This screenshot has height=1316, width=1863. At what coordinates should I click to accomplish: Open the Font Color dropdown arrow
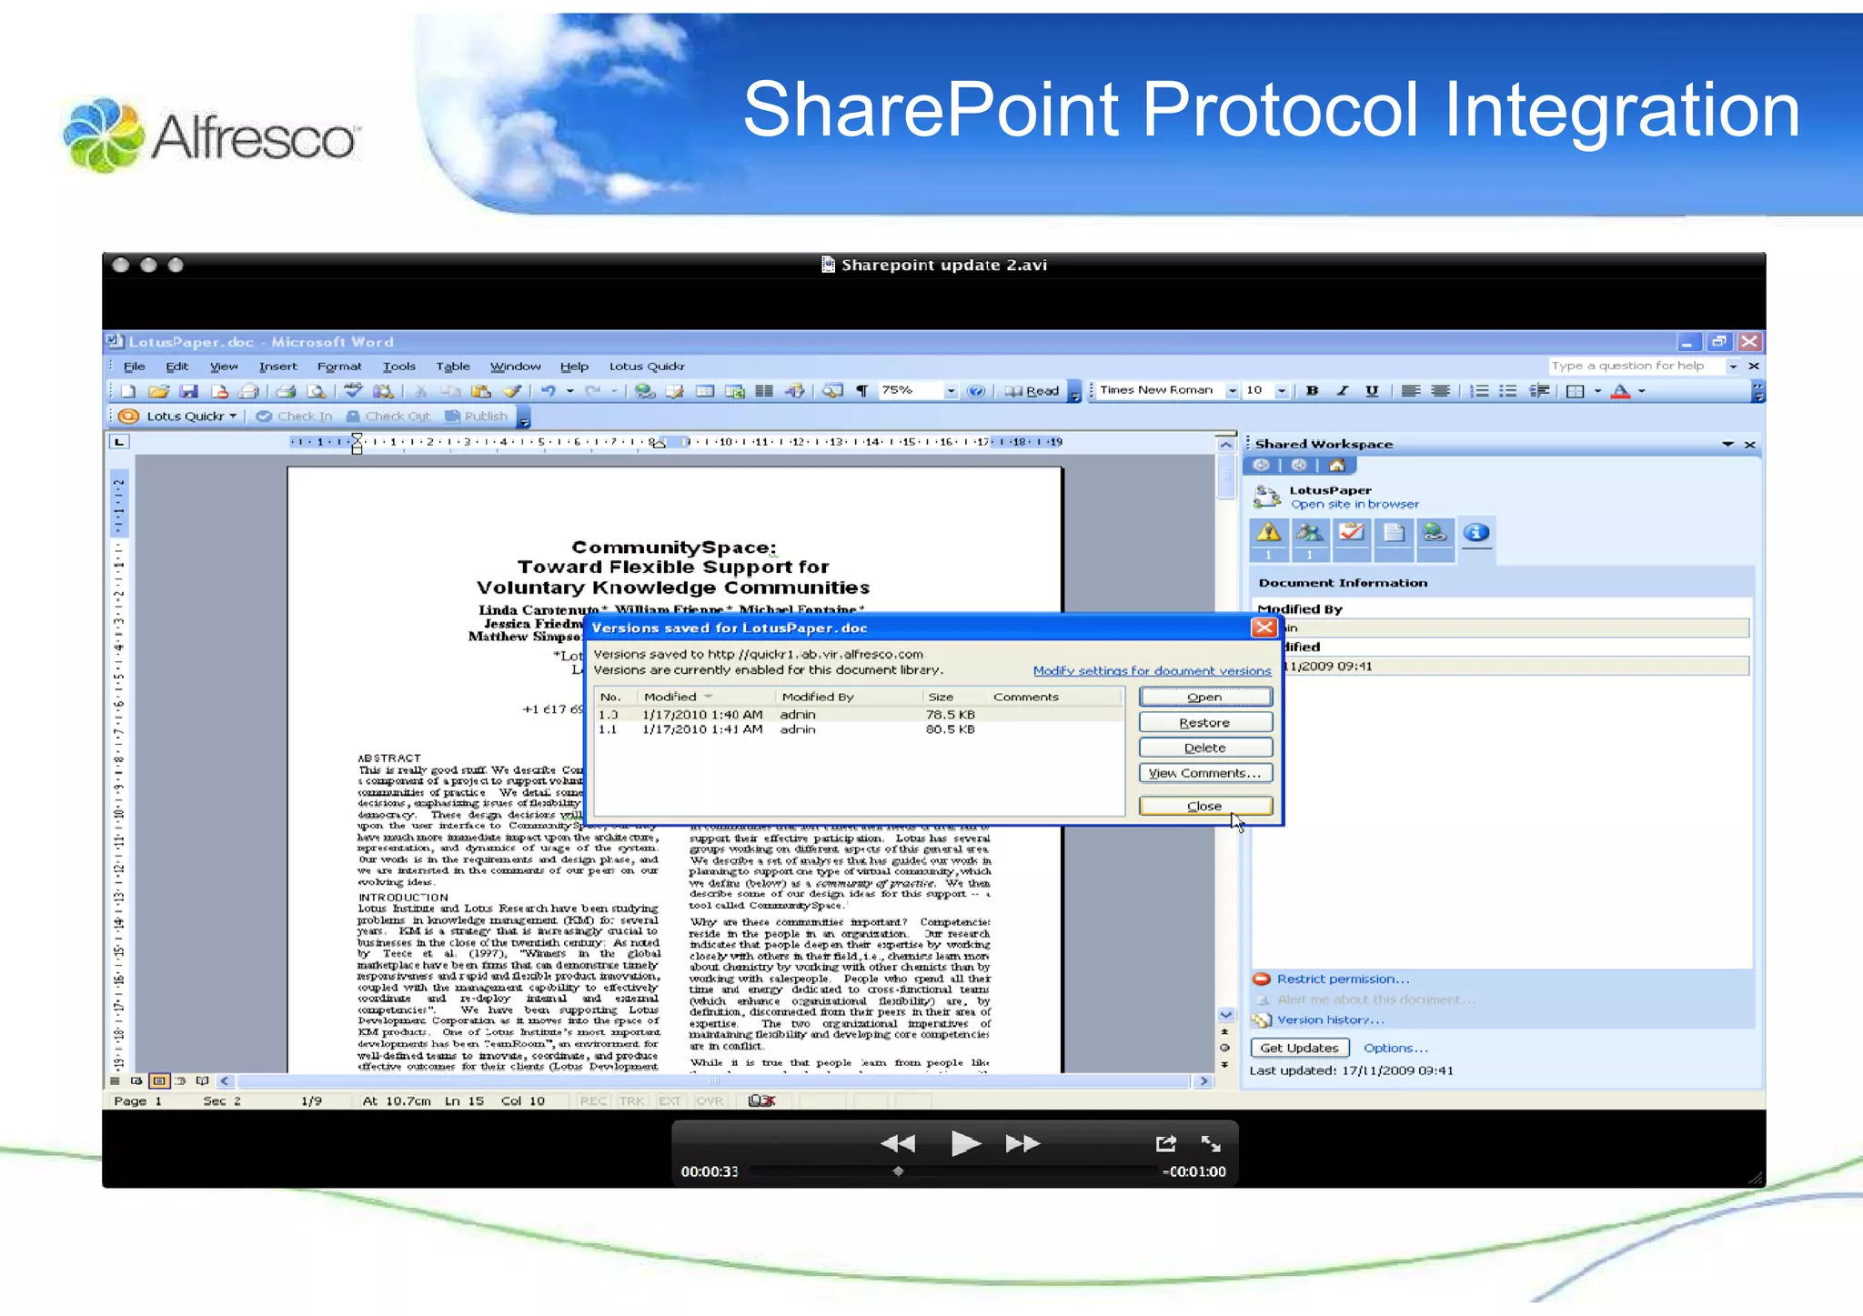coord(1642,391)
